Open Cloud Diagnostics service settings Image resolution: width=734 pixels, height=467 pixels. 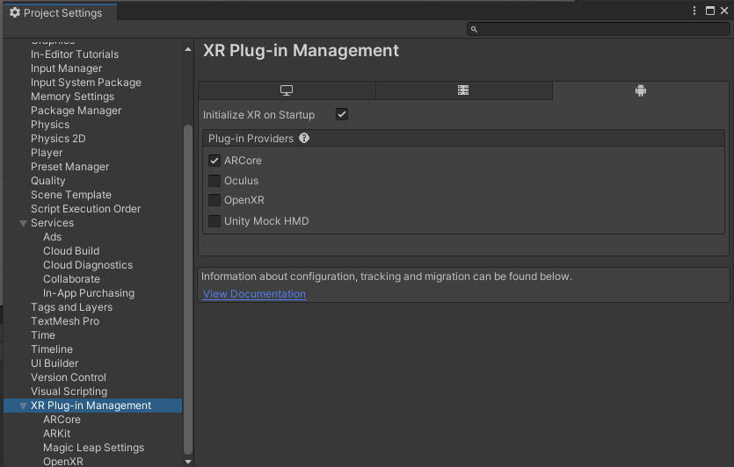[88, 264]
